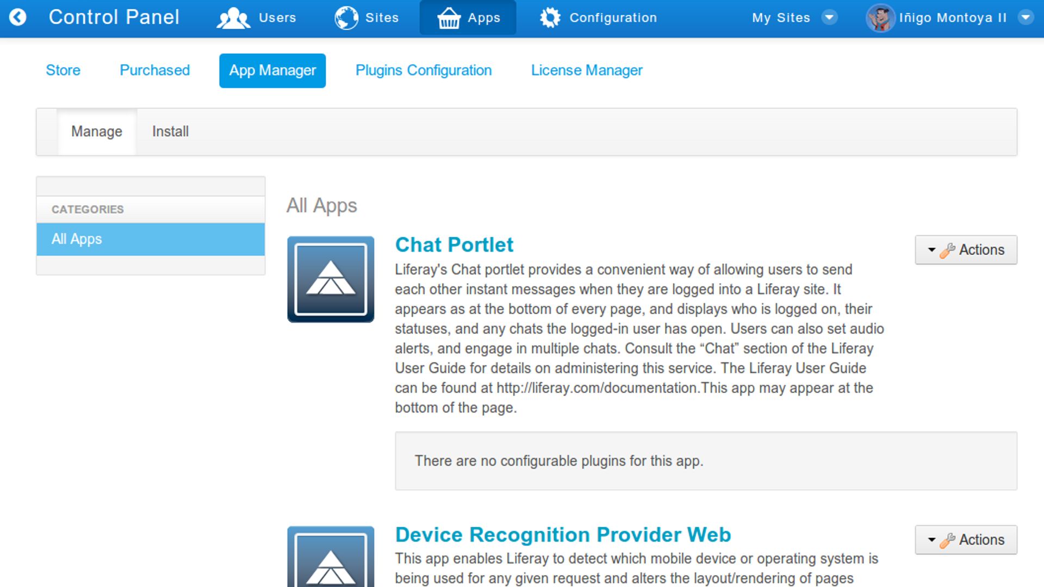Open Device Recognition Provider Web title link
The width and height of the screenshot is (1044, 587).
pos(563,535)
